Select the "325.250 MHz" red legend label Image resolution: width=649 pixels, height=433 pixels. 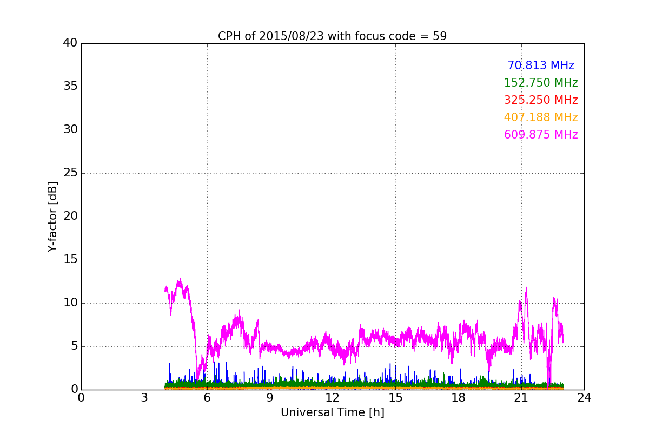coord(541,100)
